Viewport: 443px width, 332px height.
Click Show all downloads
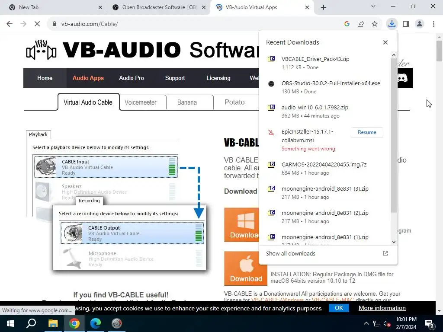[x=290, y=253]
